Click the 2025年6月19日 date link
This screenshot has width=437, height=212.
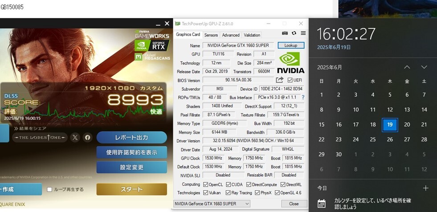(x=334, y=47)
